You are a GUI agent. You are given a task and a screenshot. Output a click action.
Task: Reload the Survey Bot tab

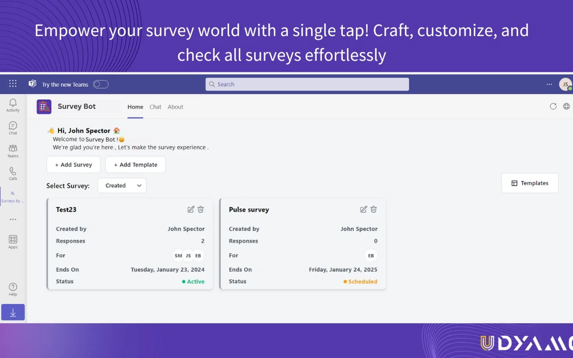(553, 106)
